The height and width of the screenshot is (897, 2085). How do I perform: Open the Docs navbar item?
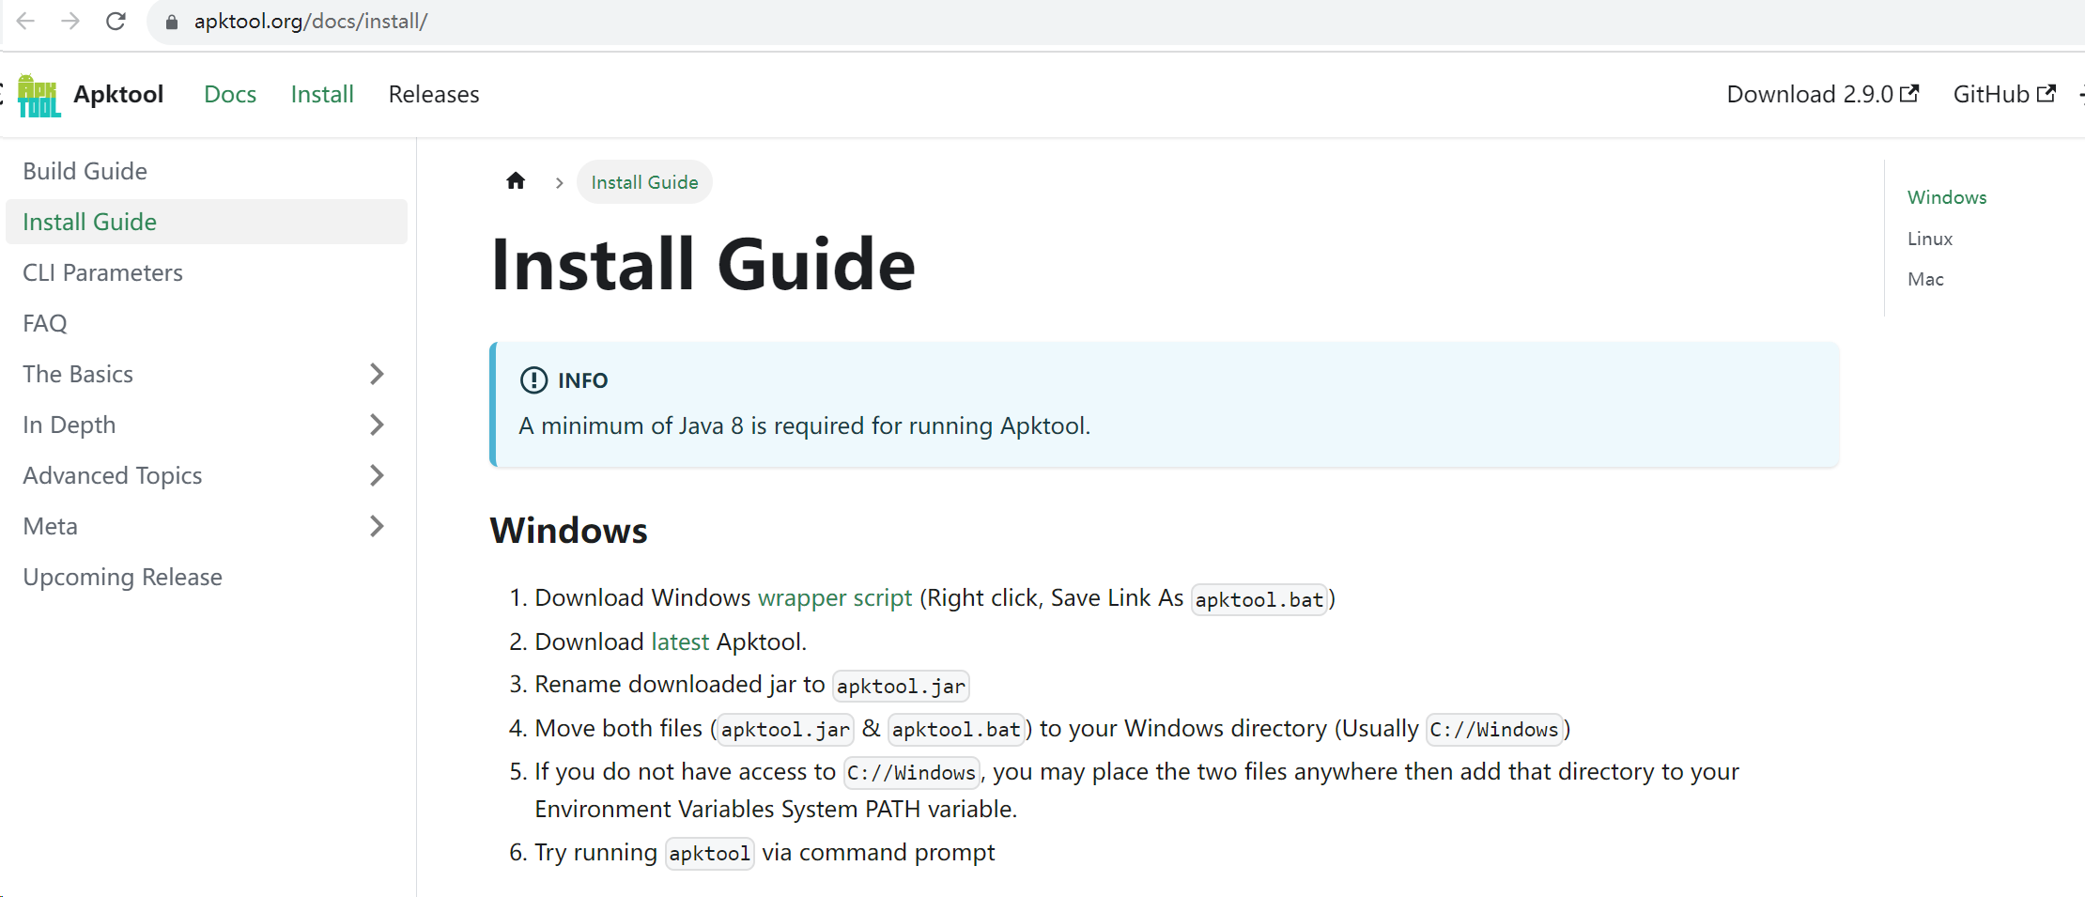(x=230, y=94)
